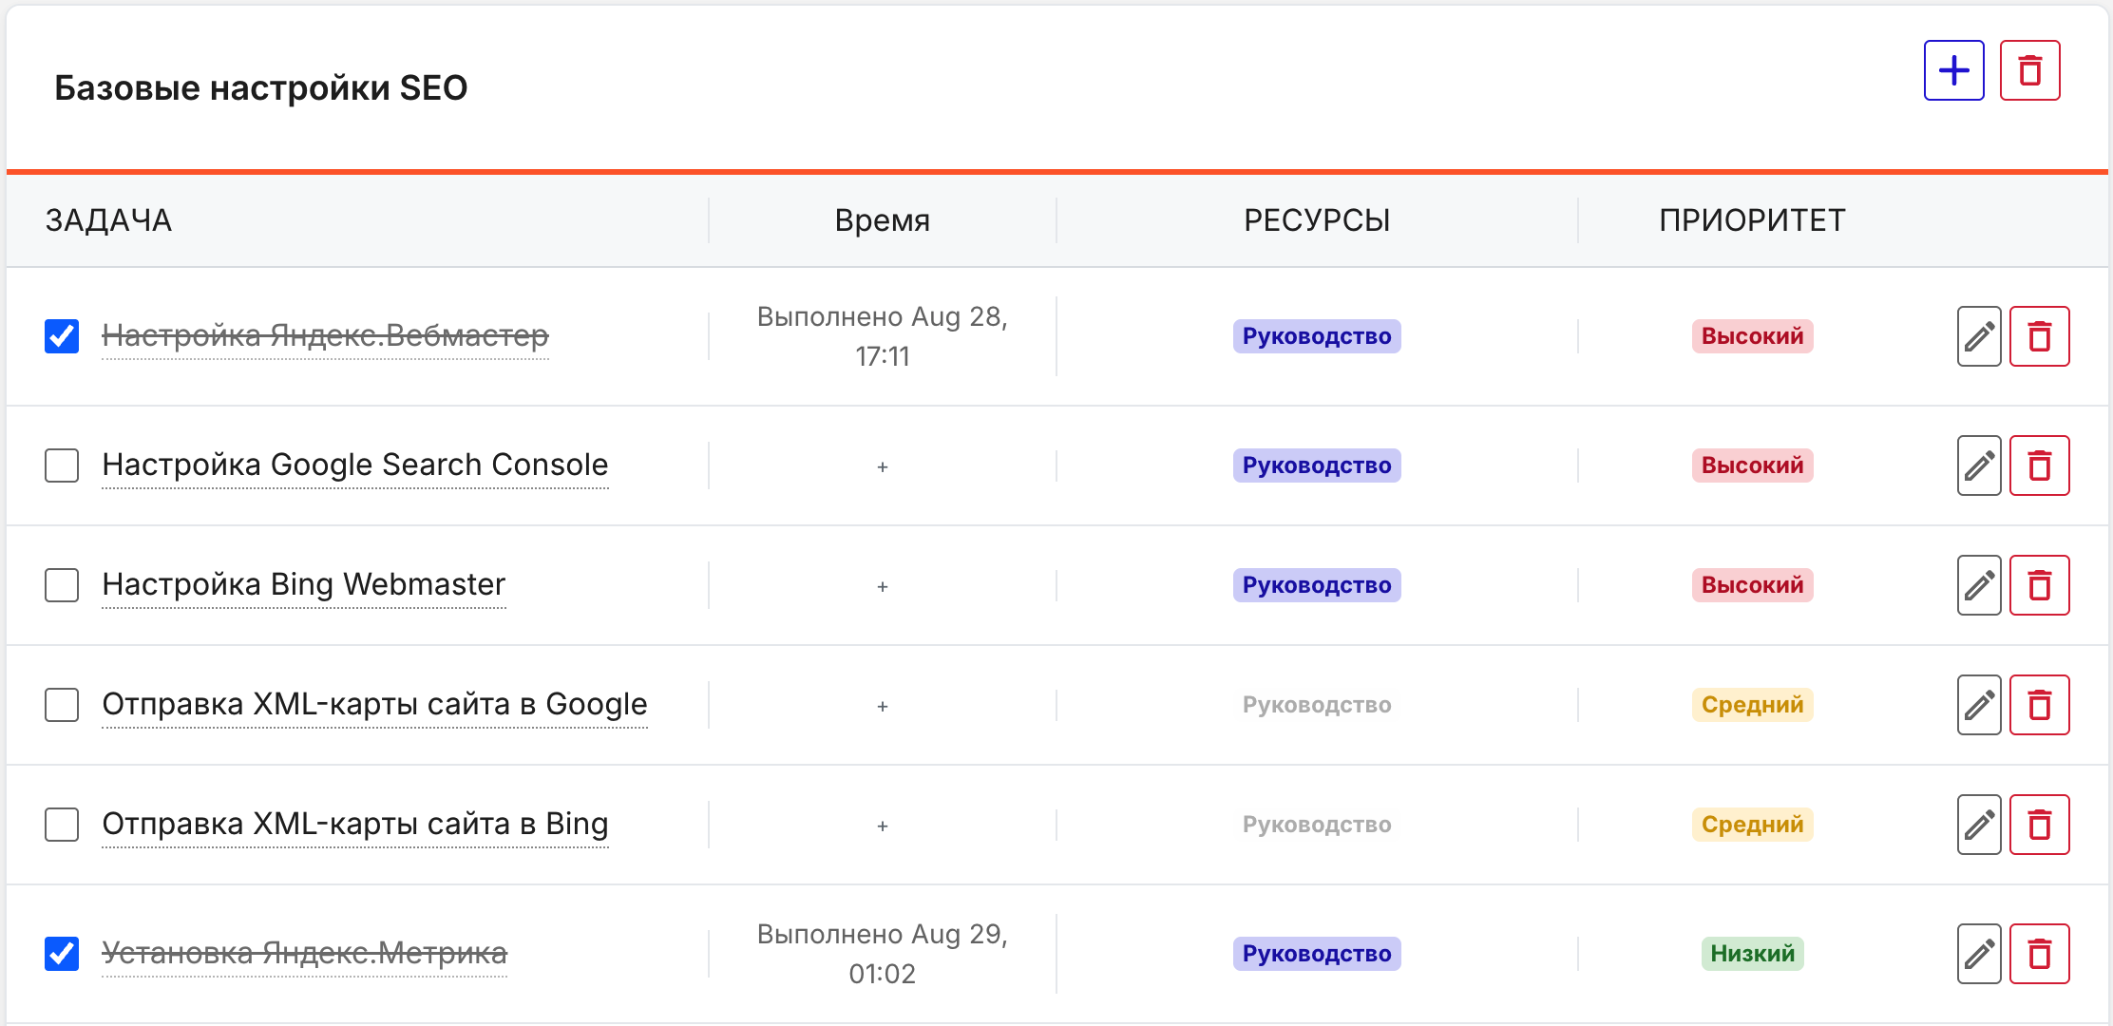2113x1026 pixels.
Task: Click the Высокий priority badge
Action: point(1752,336)
